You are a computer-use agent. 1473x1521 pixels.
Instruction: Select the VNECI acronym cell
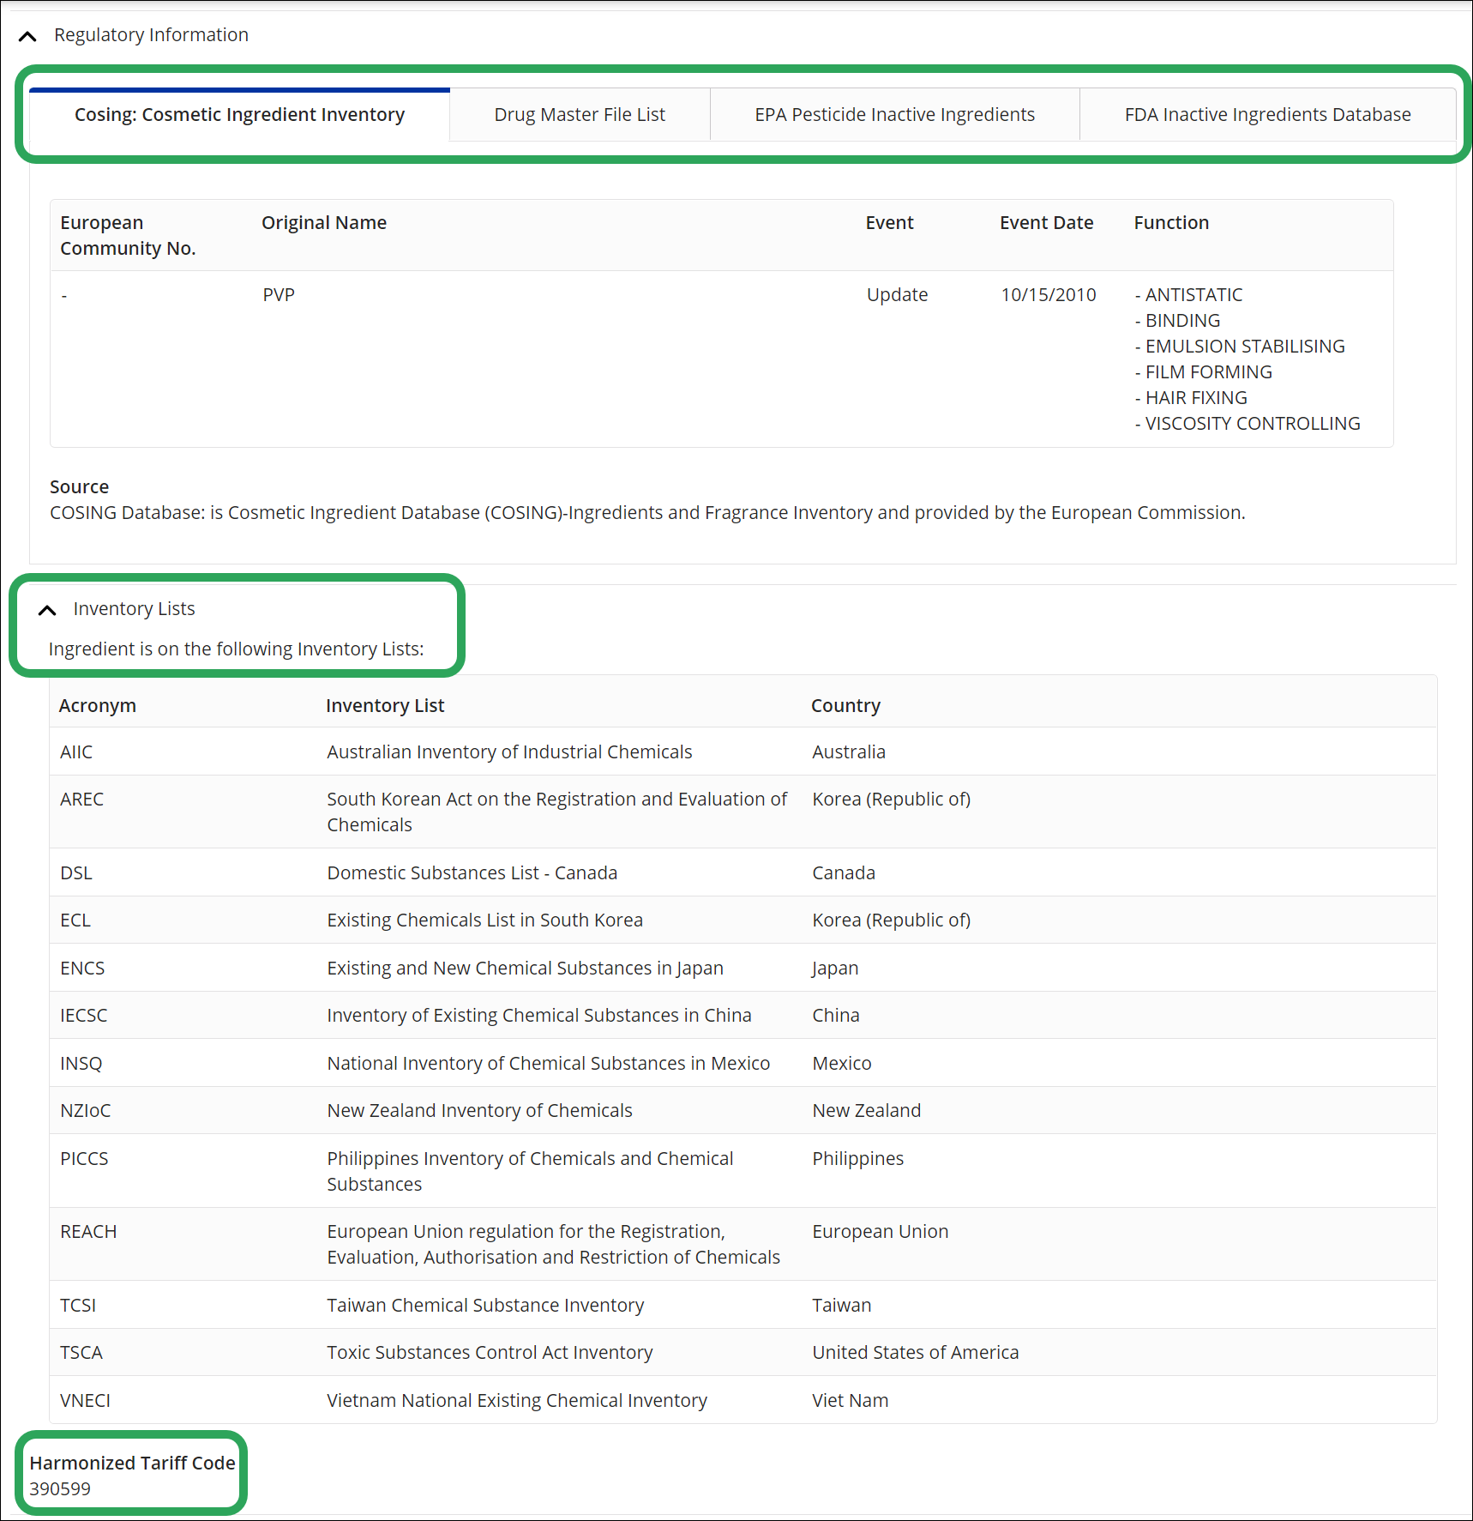point(85,1400)
